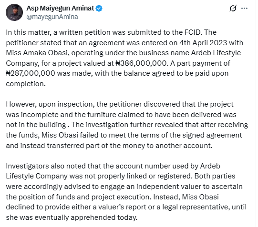Click the word 'completion.' ending first paragraph

[26, 84]
